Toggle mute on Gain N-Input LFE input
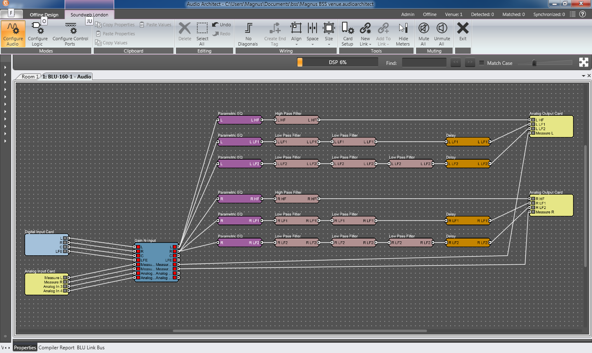Screen dimensions: 592x353 (139, 260)
